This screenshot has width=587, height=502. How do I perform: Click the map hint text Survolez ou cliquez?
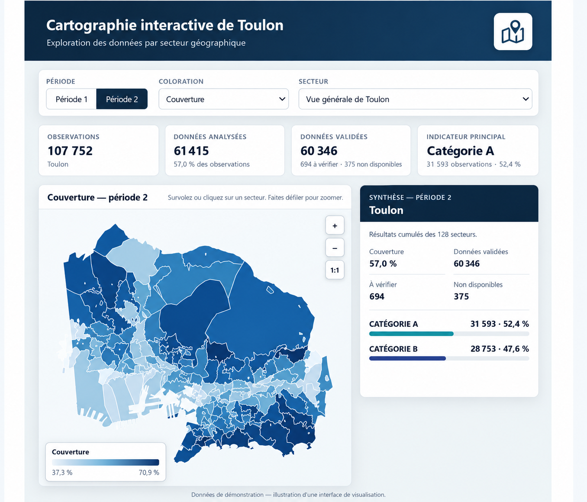pyautogui.click(x=255, y=198)
